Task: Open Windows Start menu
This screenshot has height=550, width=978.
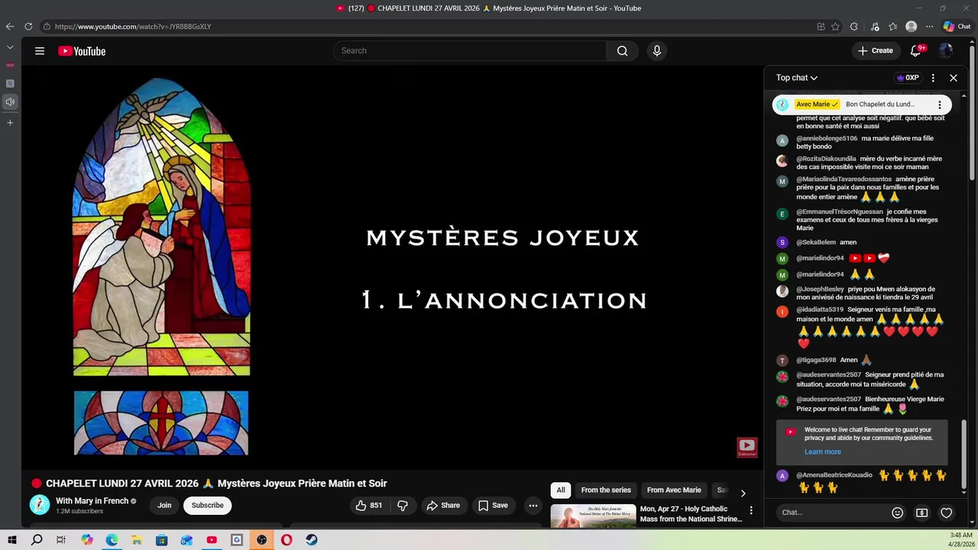Action: 12,540
